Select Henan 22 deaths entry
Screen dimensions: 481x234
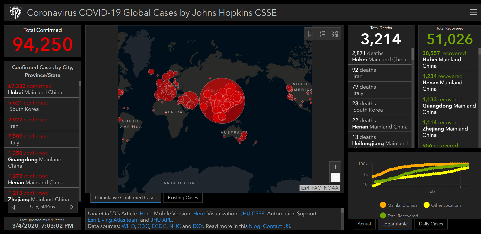click(x=380, y=123)
